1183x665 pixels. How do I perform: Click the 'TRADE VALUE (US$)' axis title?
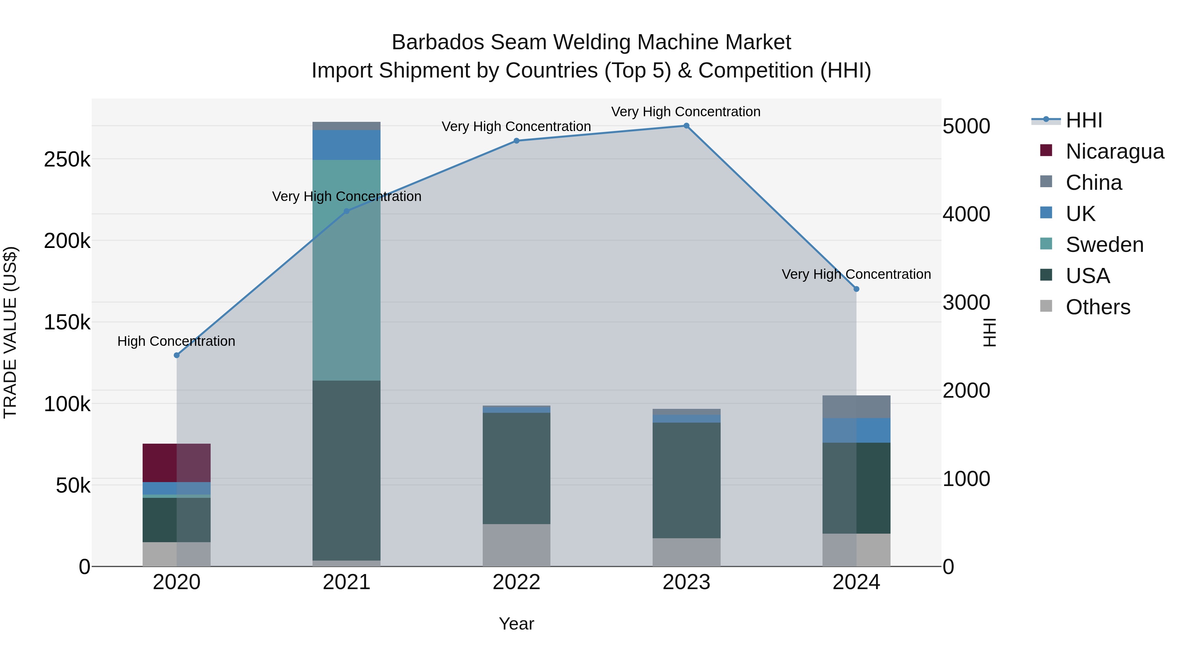pyautogui.click(x=10, y=332)
